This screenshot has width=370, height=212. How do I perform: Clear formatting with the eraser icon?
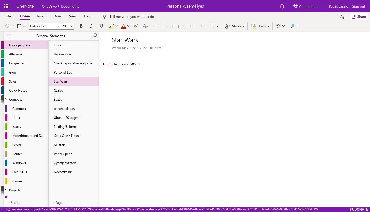click(145, 26)
